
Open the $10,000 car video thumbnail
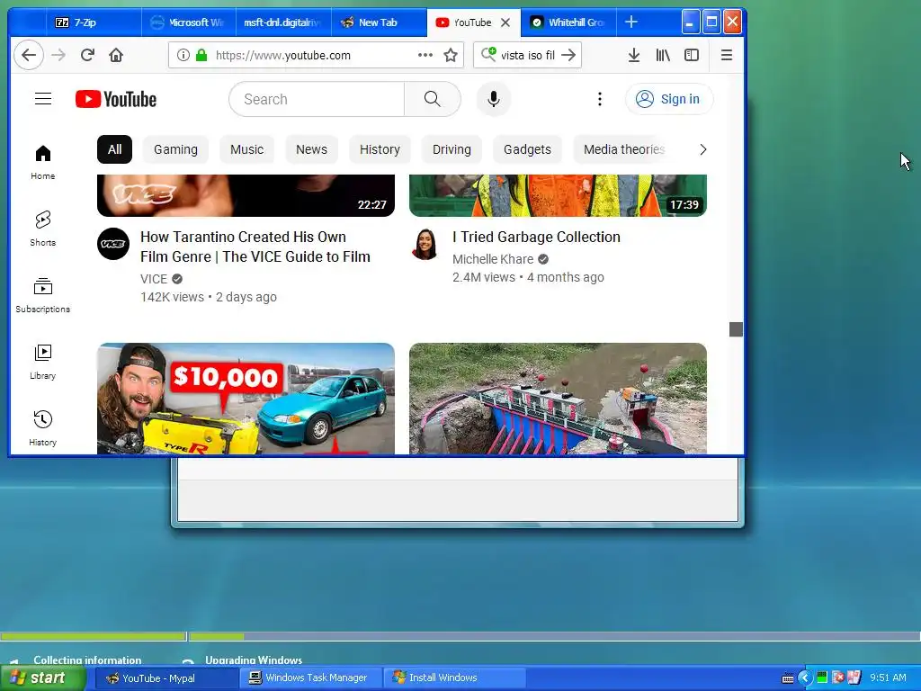coord(246,399)
